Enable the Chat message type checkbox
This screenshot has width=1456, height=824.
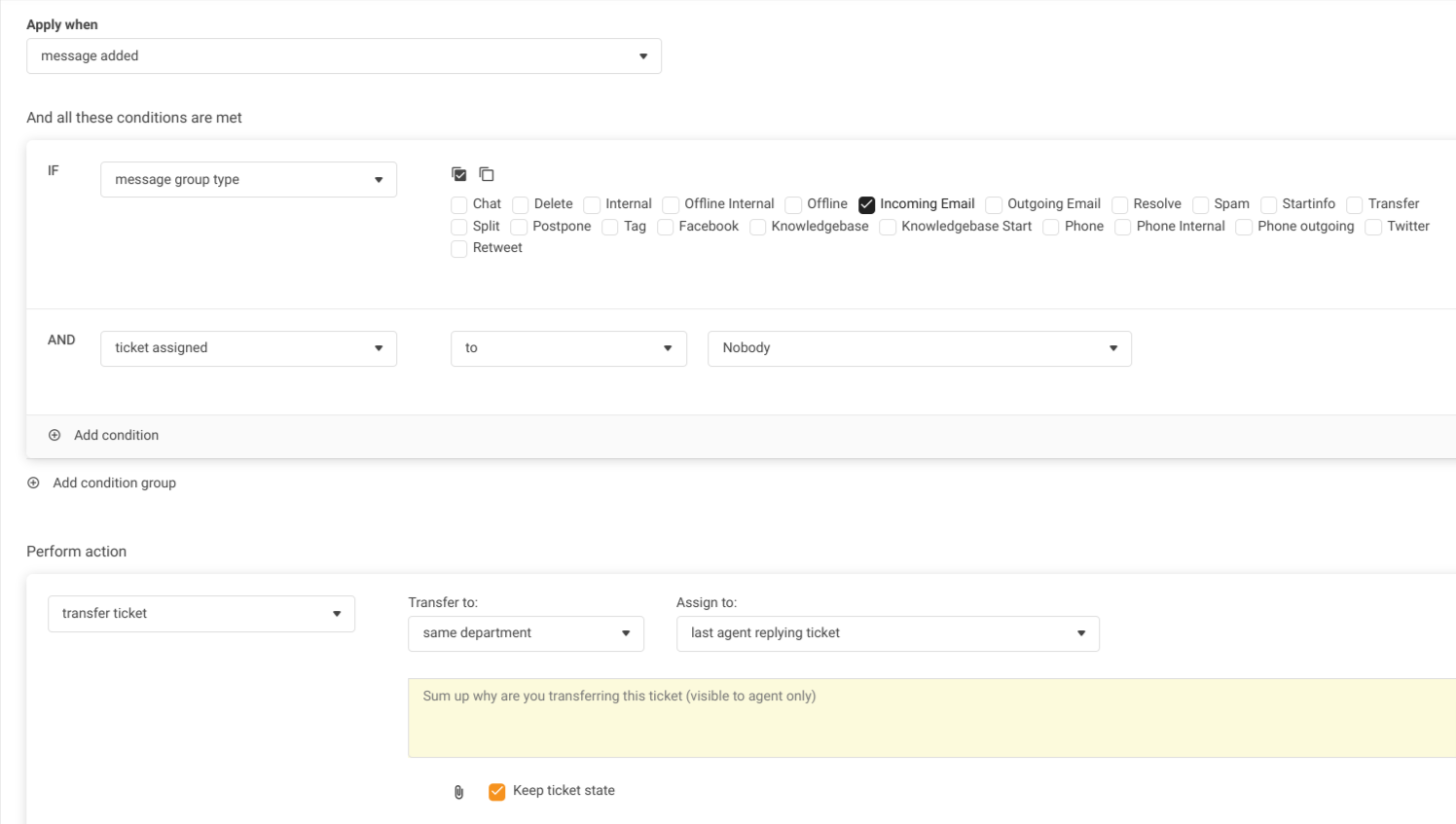pos(459,204)
